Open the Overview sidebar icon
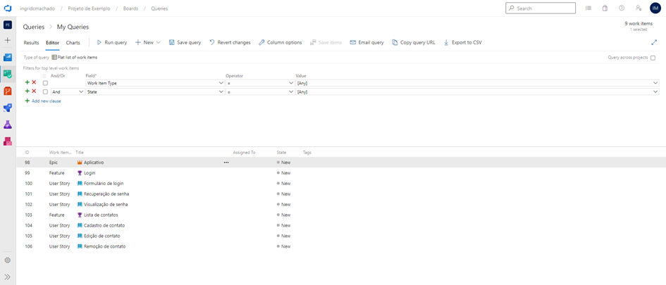The image size is (666, 285). coord(8,57)
